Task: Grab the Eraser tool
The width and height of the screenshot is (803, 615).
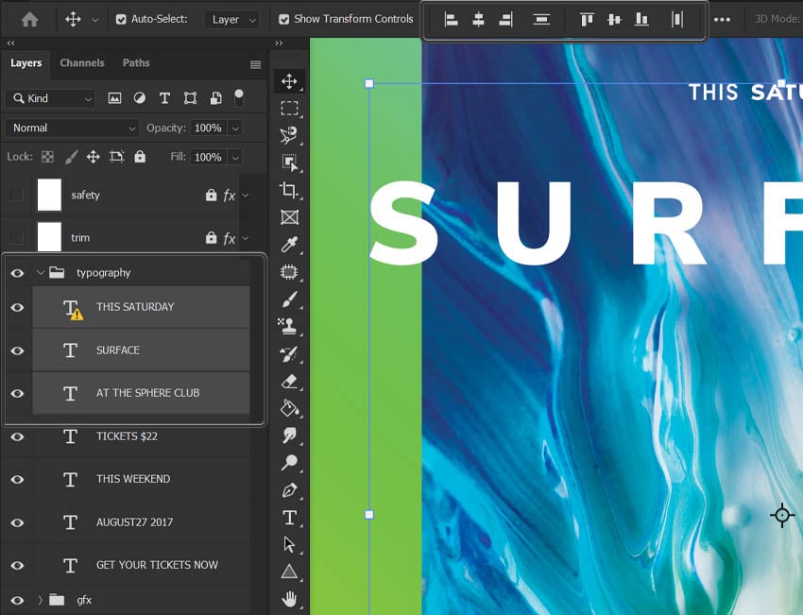Action: tap(289, 381)
